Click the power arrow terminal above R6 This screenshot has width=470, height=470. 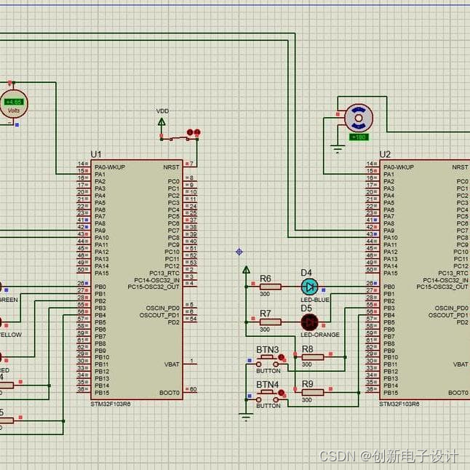click(x=246, y=270)
